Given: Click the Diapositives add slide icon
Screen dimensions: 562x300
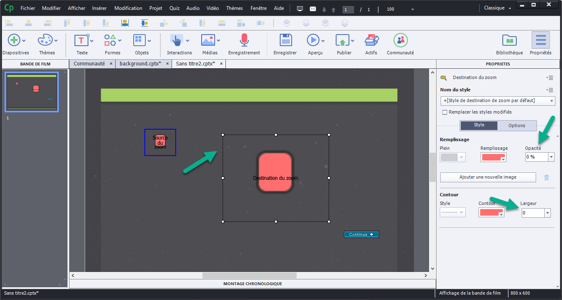Looking at the screenshot, I should [x=14, y=40].
